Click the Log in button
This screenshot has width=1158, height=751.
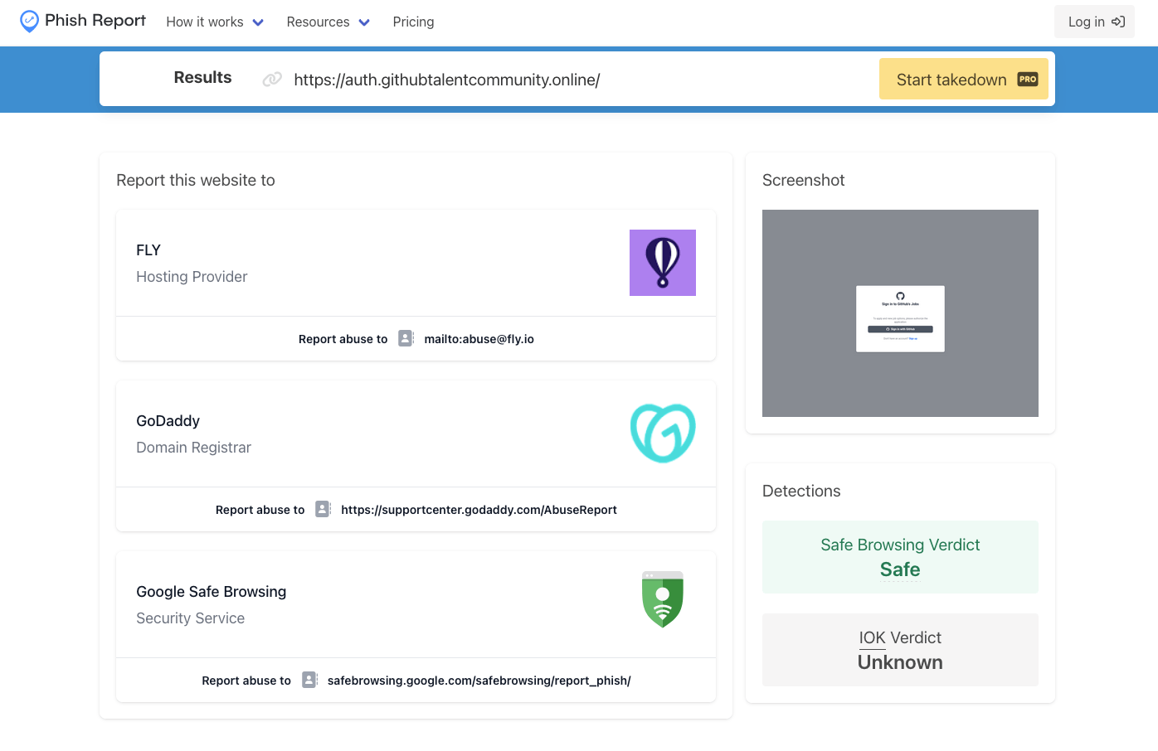(x=1094, y=22)
